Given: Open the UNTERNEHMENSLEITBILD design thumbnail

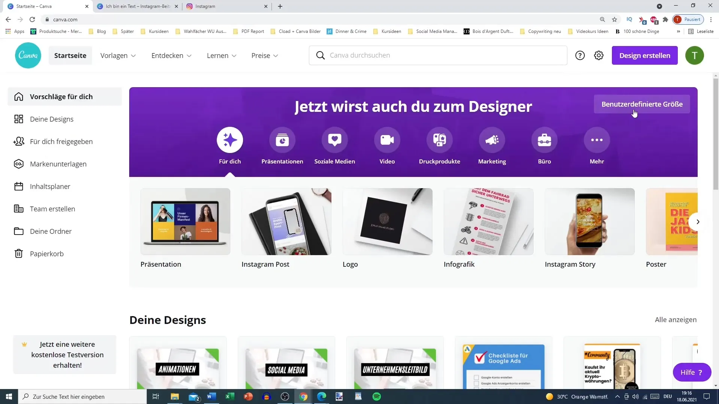Looking at the screenshot, I should pos(395,363).
